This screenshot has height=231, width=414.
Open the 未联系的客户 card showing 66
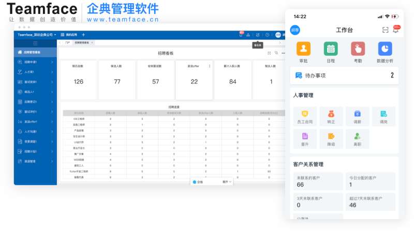pyautogui.click(x=318, y=181)
